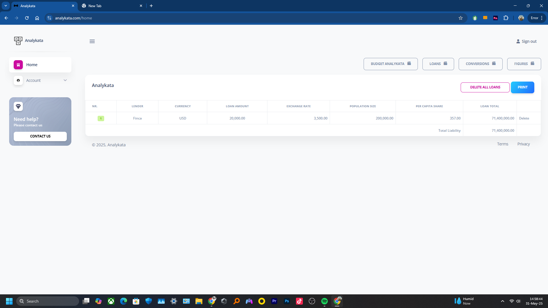Click the hamburger menu icon
548x308 pixels.
(x=92, y=41)
